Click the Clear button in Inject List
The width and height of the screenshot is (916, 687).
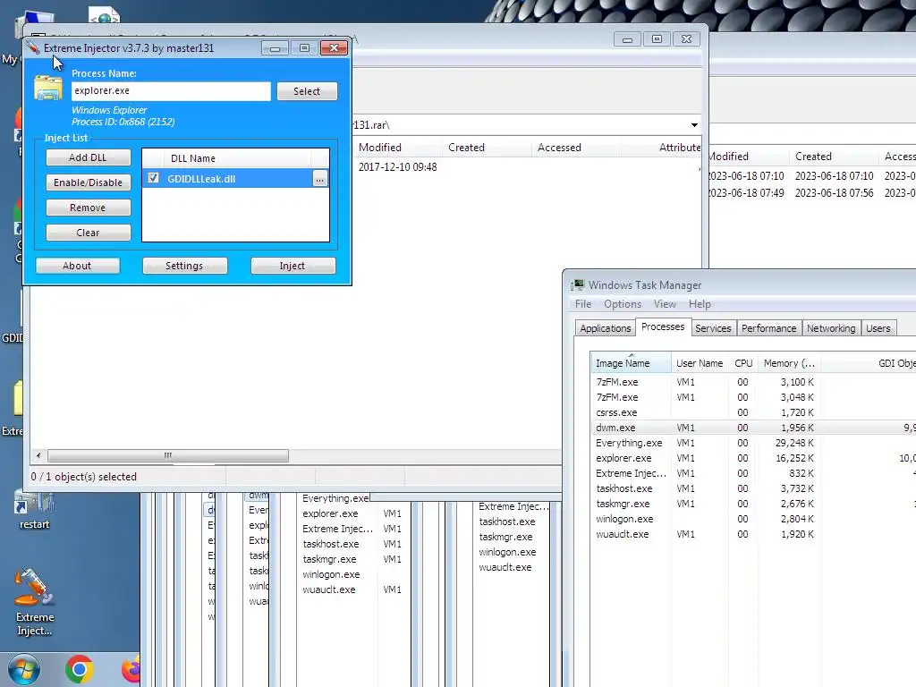click(x=89, y=233)
